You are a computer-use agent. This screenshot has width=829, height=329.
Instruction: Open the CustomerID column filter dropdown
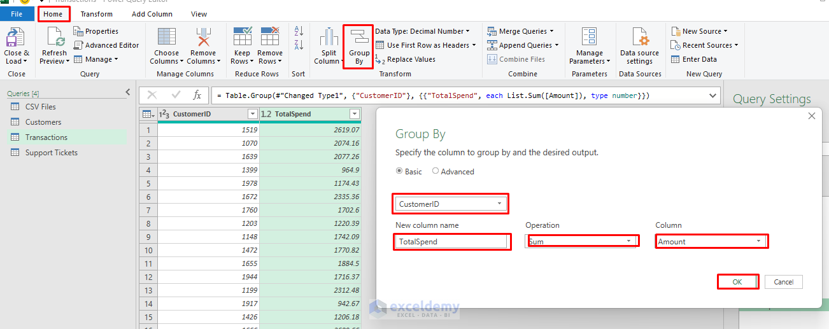click(252, 114)
